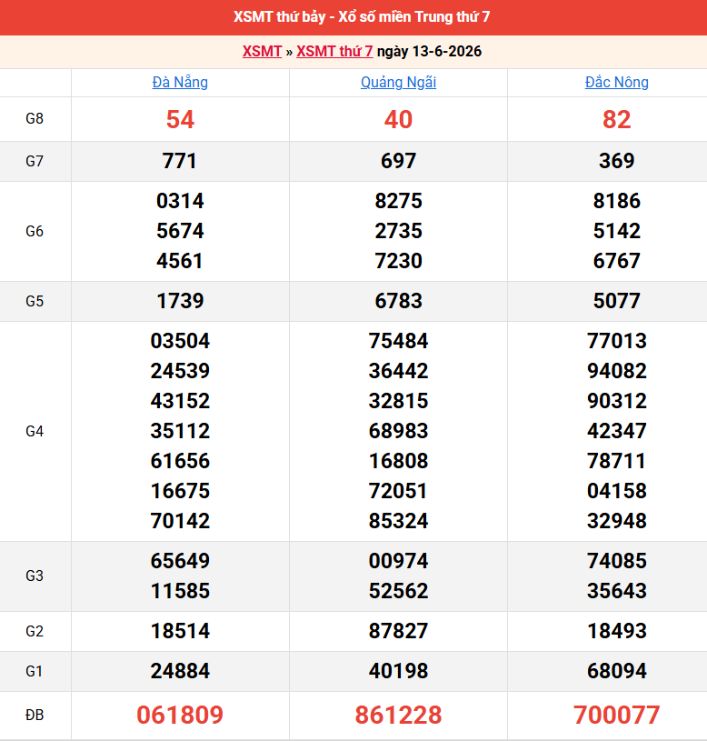Click G8 result 40 for Quảng Ngãi

(398, 120)
